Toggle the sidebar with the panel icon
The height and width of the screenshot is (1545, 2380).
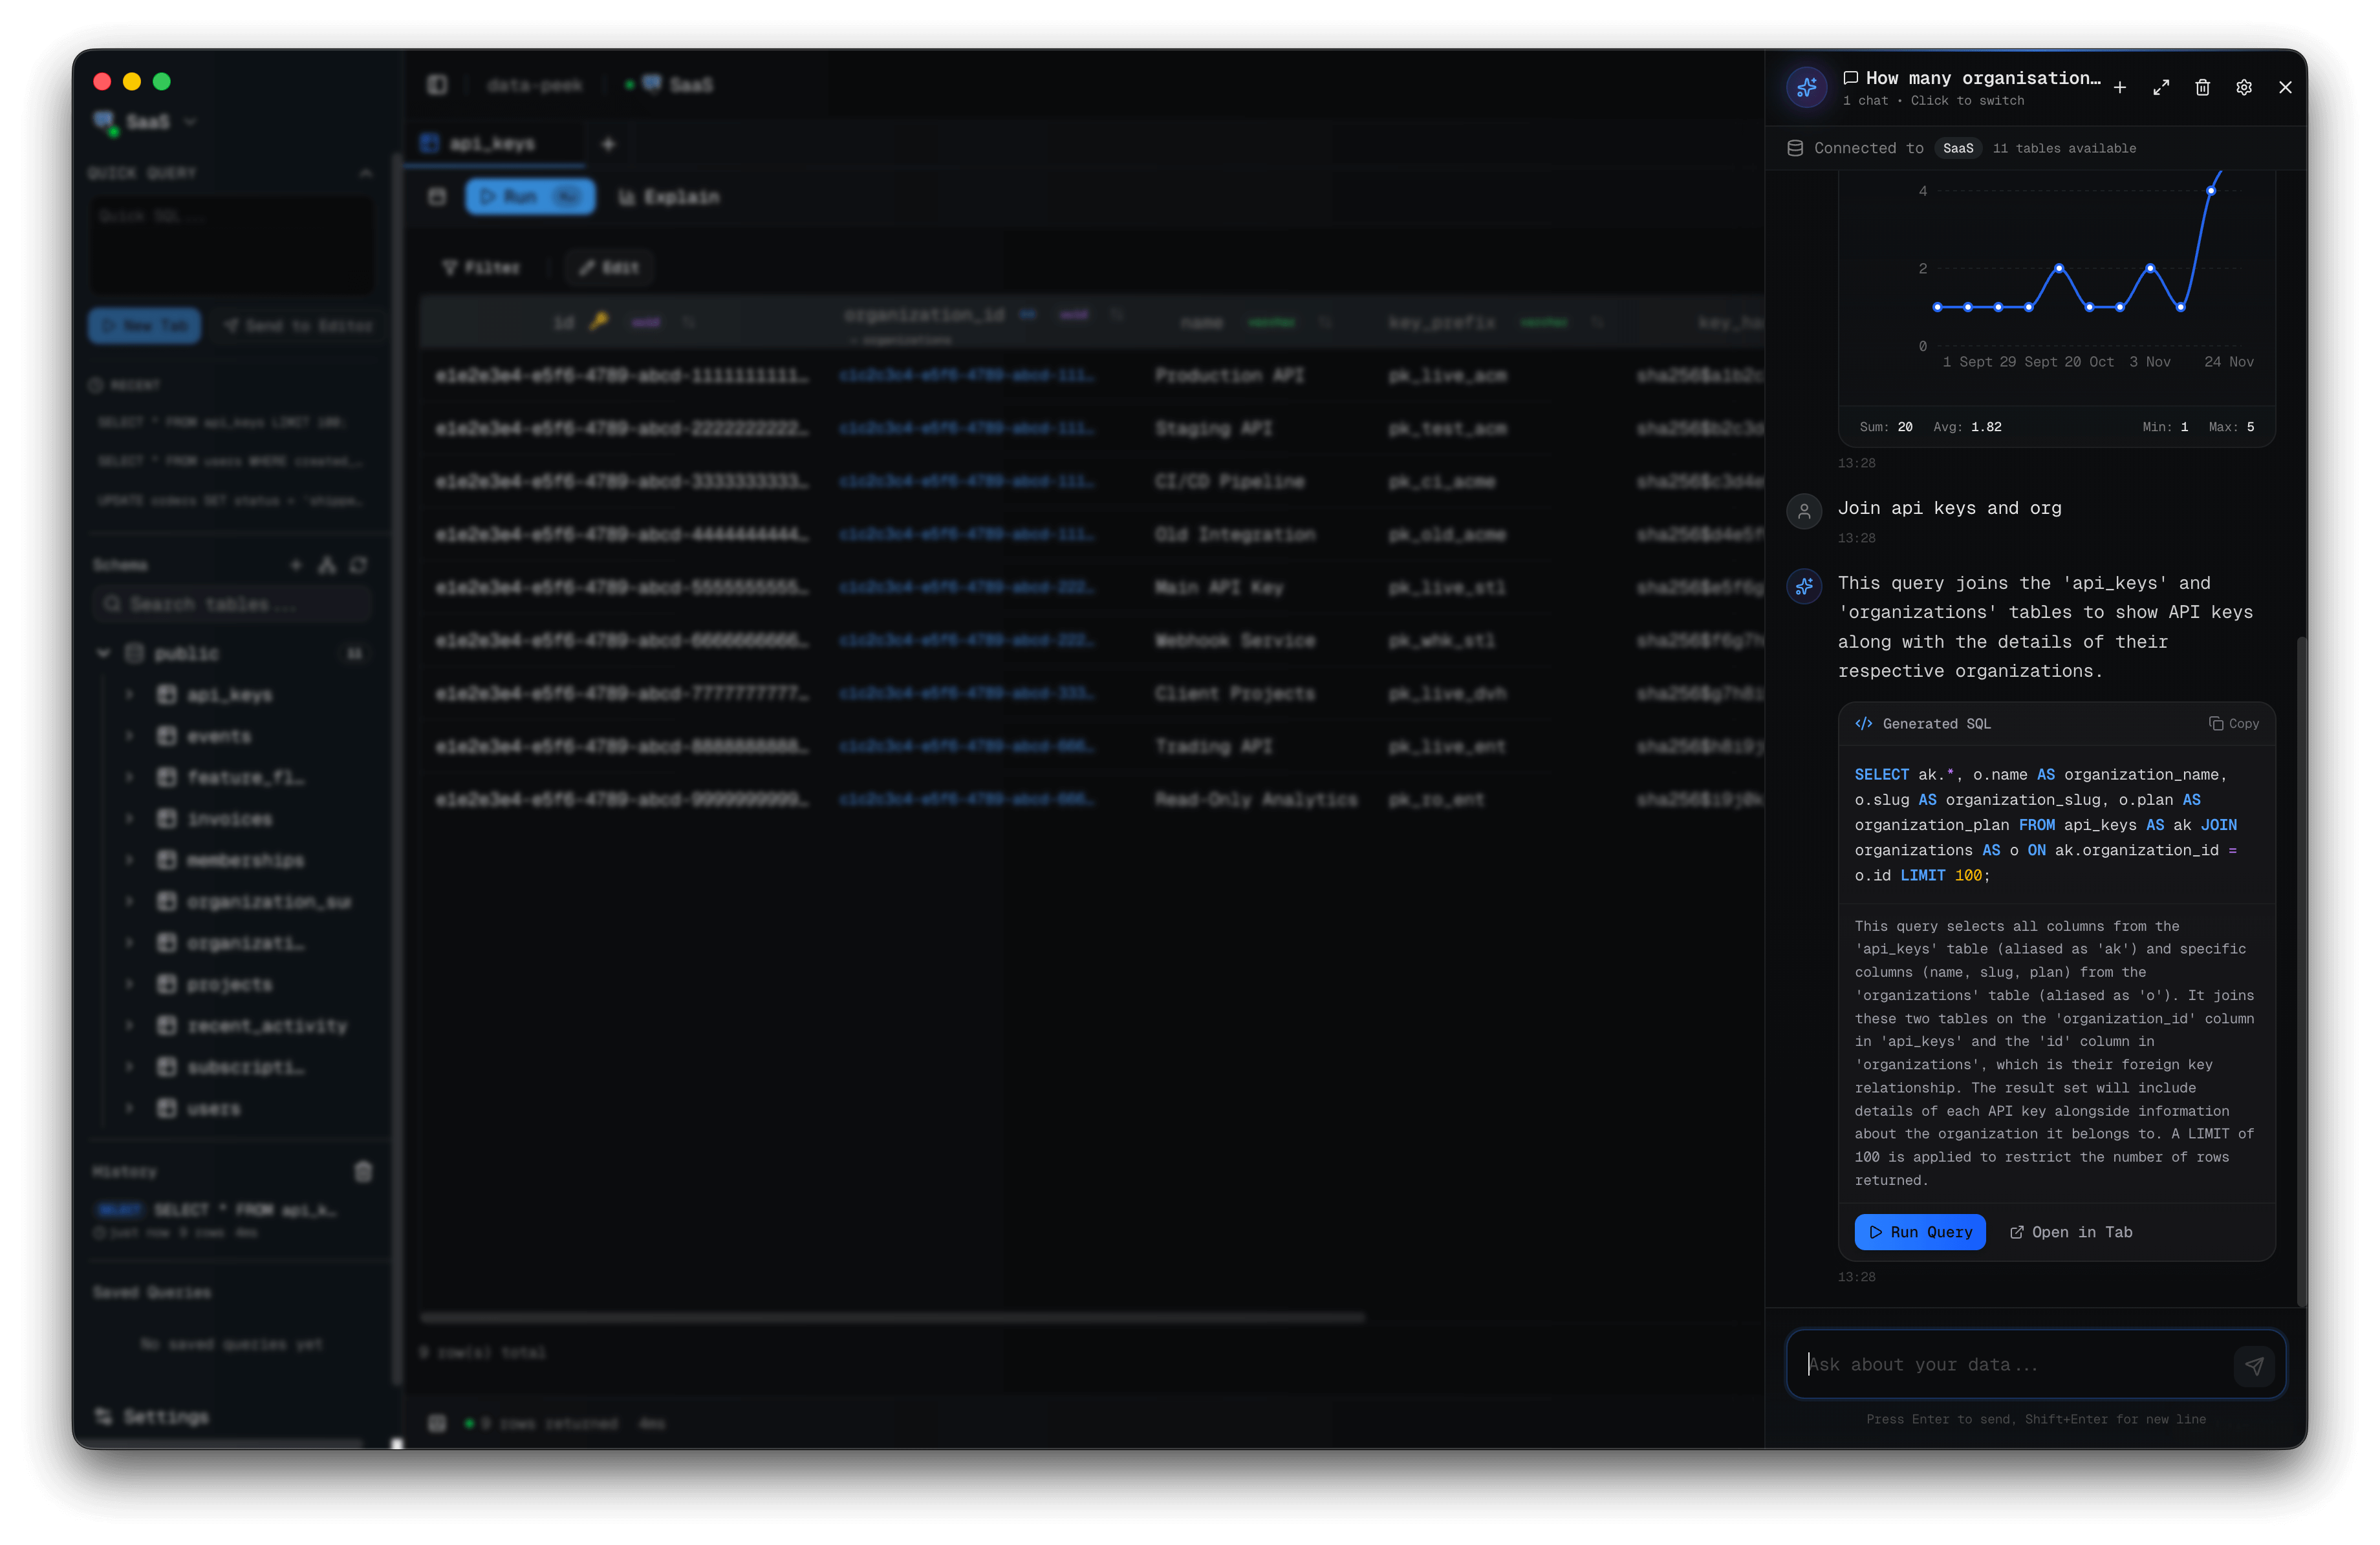[437, 84]
